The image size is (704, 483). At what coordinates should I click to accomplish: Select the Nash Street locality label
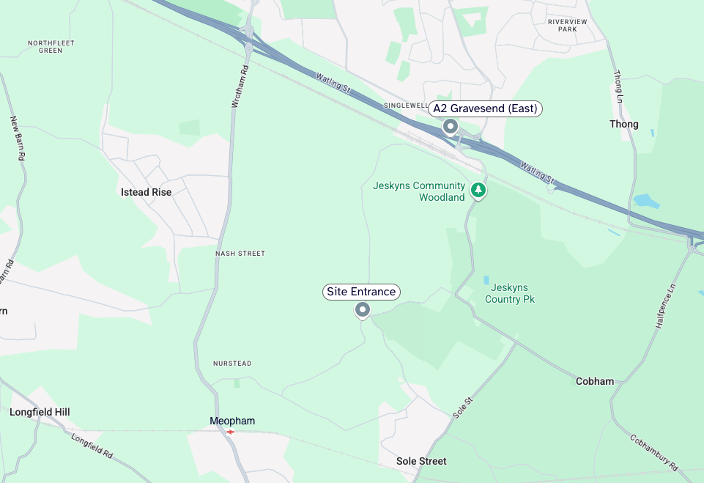click(x=240, y=254)
